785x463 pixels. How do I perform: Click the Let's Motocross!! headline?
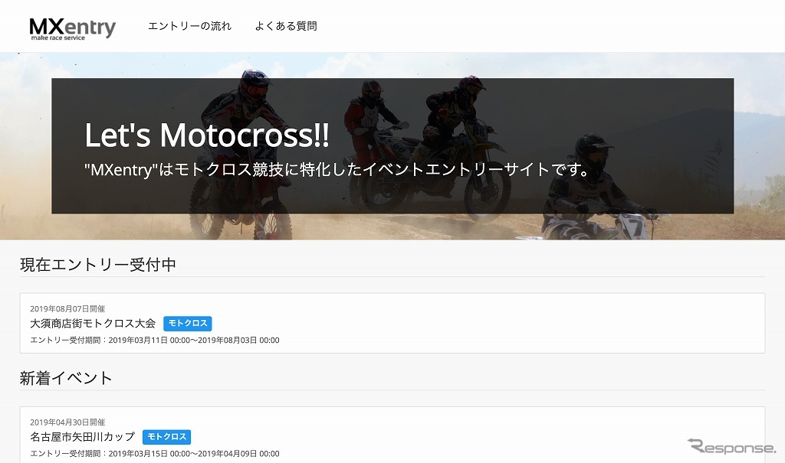tap(207, 135)
